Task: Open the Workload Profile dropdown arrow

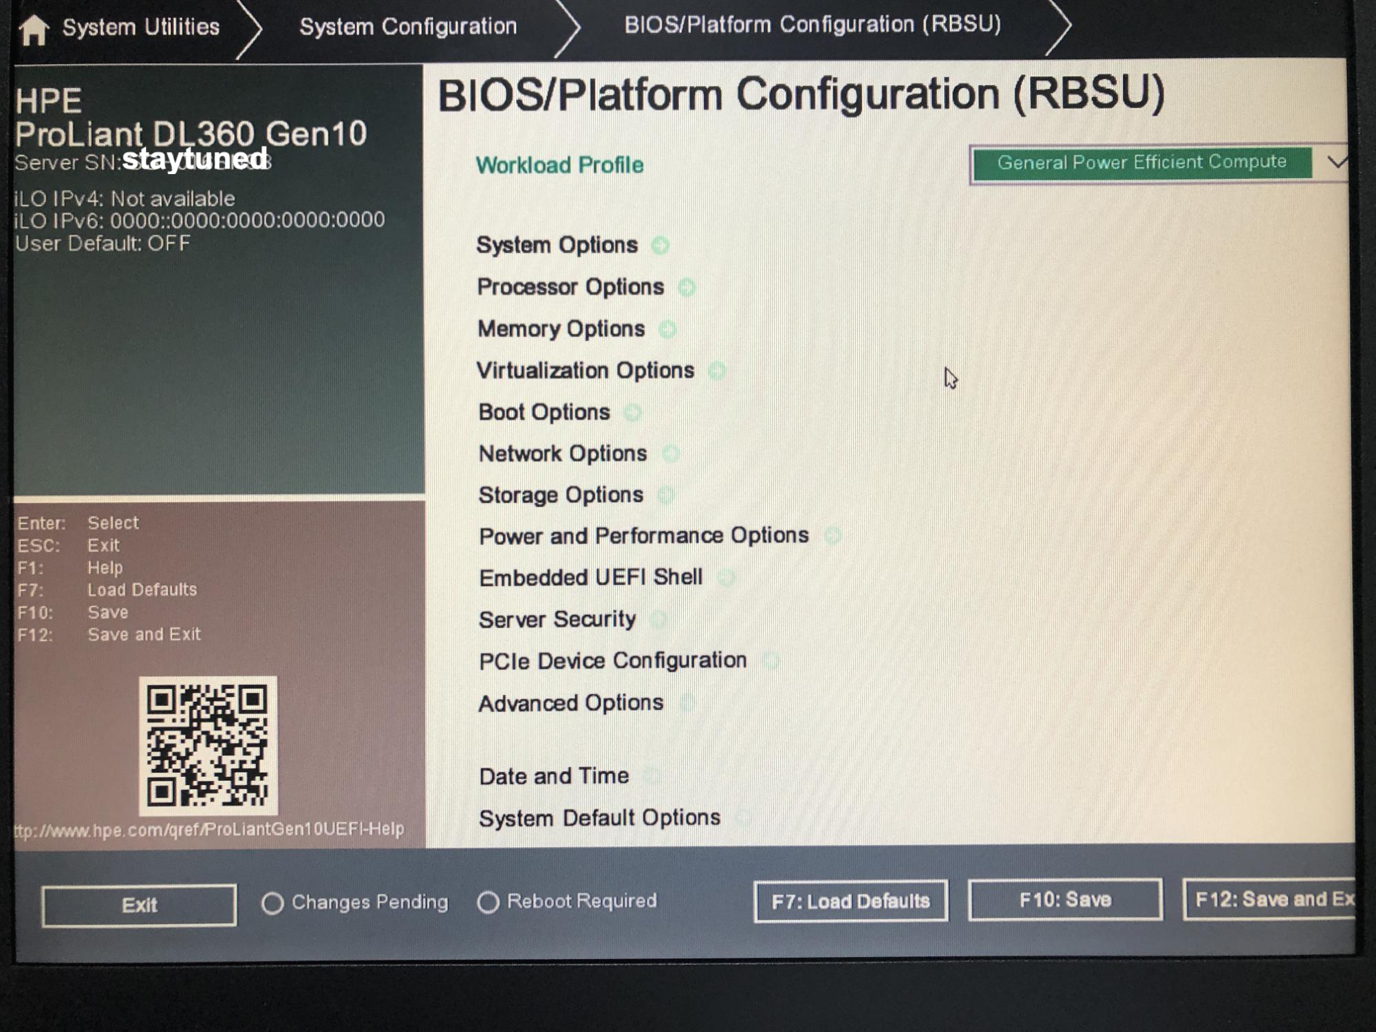Action: point(1335,163)
